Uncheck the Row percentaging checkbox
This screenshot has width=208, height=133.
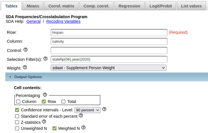click(x=44, y=102)
